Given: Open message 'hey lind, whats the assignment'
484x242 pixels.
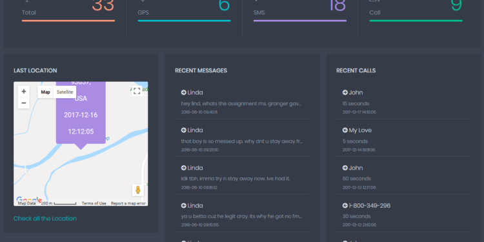Looking at the screenshot, I should [x=241, y=103].
